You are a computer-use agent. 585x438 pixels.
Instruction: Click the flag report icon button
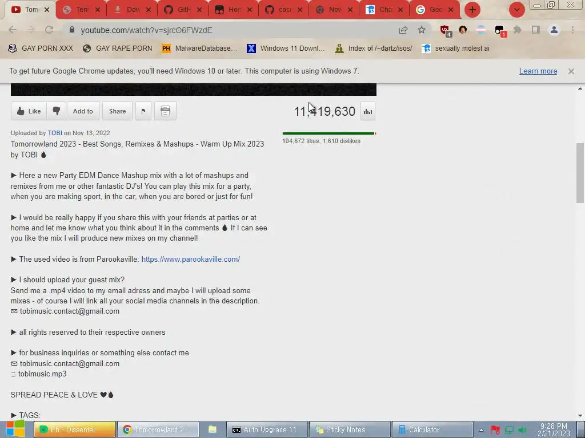[143, 111]
